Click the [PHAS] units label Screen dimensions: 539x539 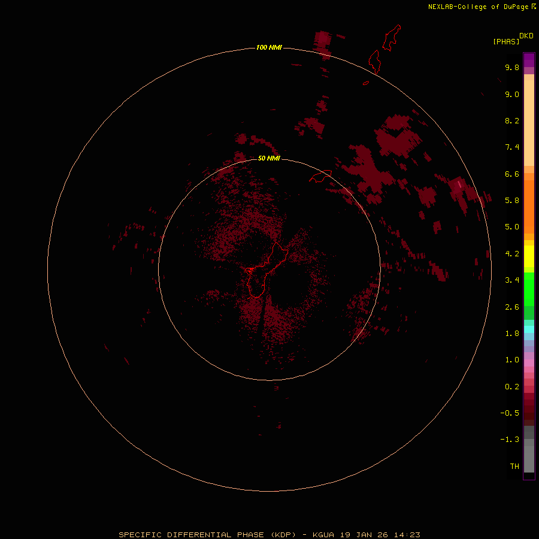(506, 41)
